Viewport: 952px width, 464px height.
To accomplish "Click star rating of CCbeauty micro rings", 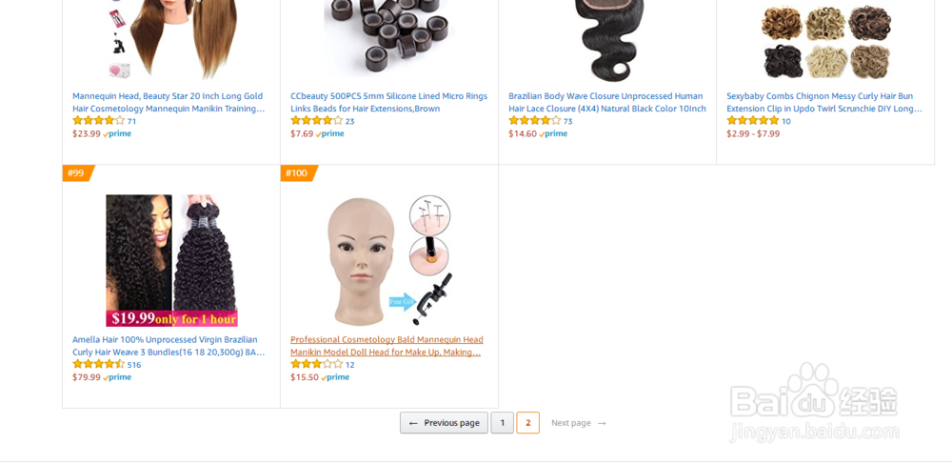I will click(316, 121).
